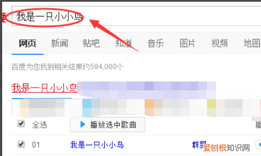The width and height of the screenshot is (261, 156).
Task: Click track number 01
Action: pos(36,145)
